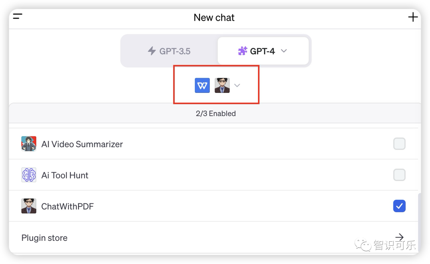Click the Ai Tool Hunt brain icon

coord(29,175)
